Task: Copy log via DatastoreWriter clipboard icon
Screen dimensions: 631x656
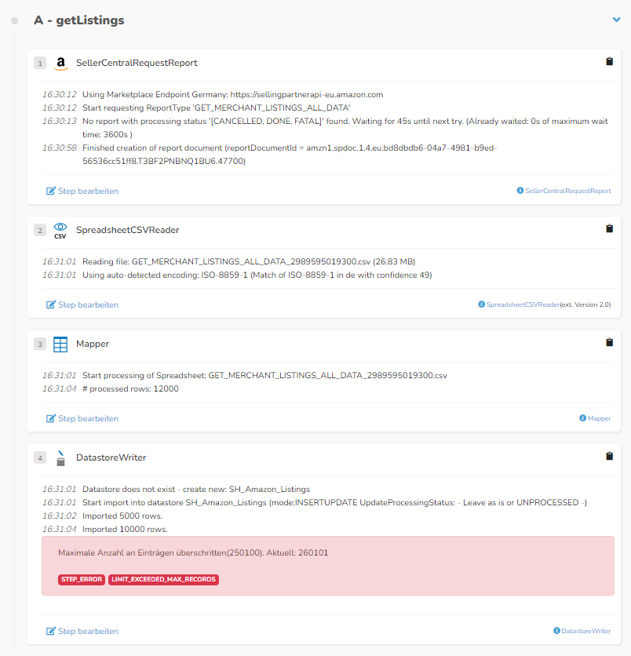Action: pos(609,456)
